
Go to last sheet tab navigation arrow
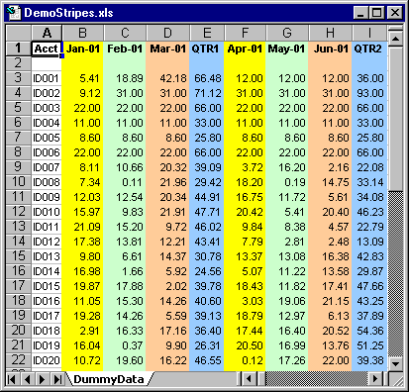(58, 379)
